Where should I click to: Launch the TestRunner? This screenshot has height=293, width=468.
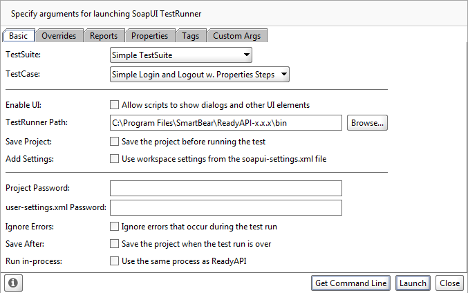pyautogui.click(x=413, y=283)
